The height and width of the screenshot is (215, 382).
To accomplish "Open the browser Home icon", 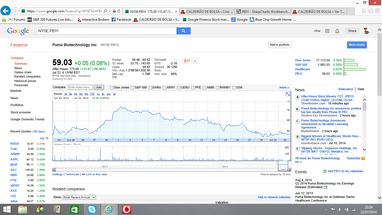I will click(x=364, y=11).
